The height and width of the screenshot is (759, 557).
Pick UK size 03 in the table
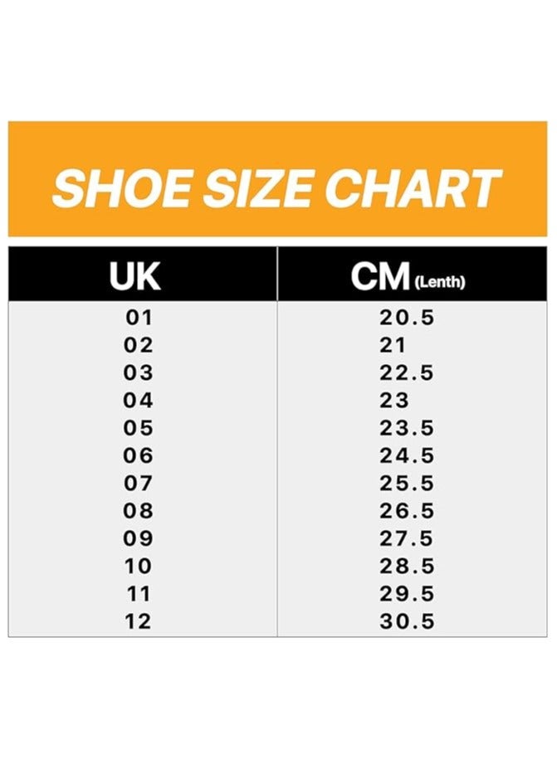pos(139,373)
